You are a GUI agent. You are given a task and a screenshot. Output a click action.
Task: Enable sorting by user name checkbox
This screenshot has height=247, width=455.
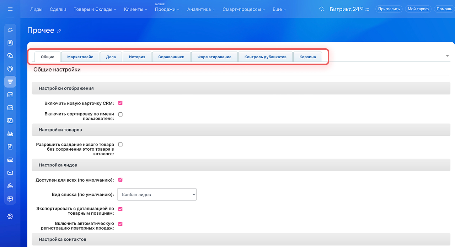[121, 114]
